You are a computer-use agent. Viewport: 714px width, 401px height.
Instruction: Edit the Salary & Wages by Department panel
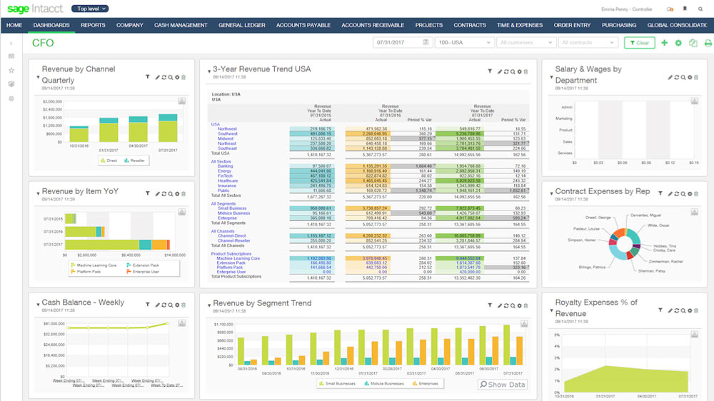670,77
